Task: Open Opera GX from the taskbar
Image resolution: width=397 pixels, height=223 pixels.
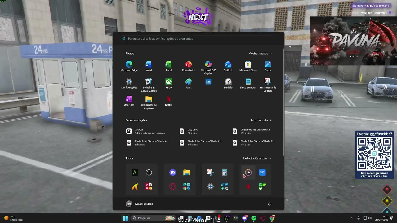Action: [263, 218]
